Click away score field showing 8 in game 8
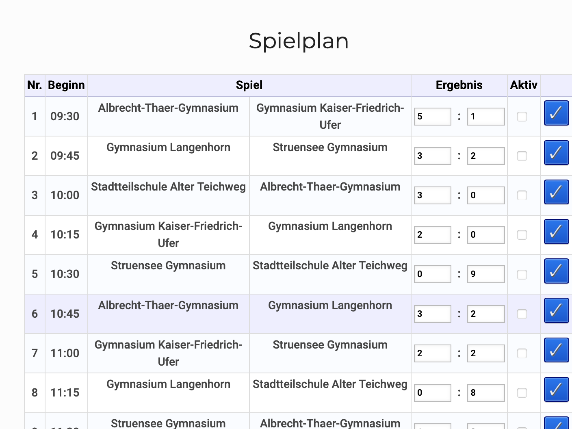Screen dimensions: 572x429 [x=485, y=393]
